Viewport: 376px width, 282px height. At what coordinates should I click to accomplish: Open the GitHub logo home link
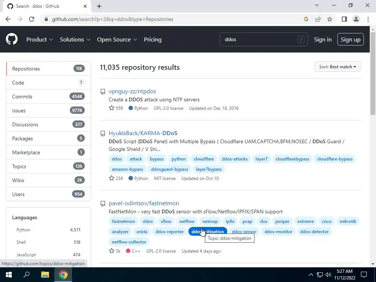[x=12, y=39]
